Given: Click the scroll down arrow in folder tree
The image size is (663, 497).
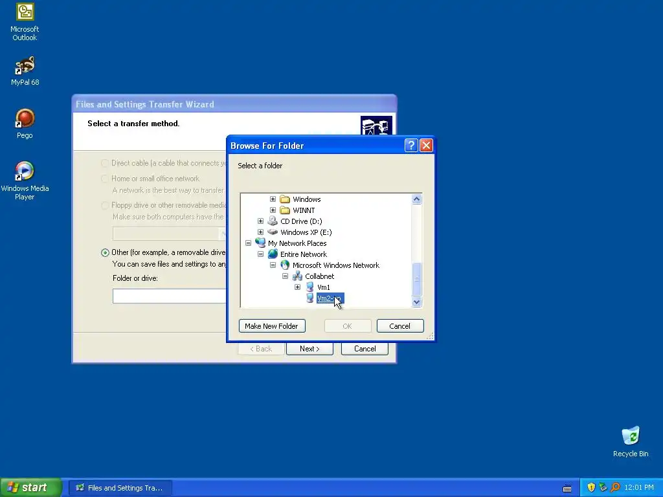Looking at the screenshot, I should (416, 302).
